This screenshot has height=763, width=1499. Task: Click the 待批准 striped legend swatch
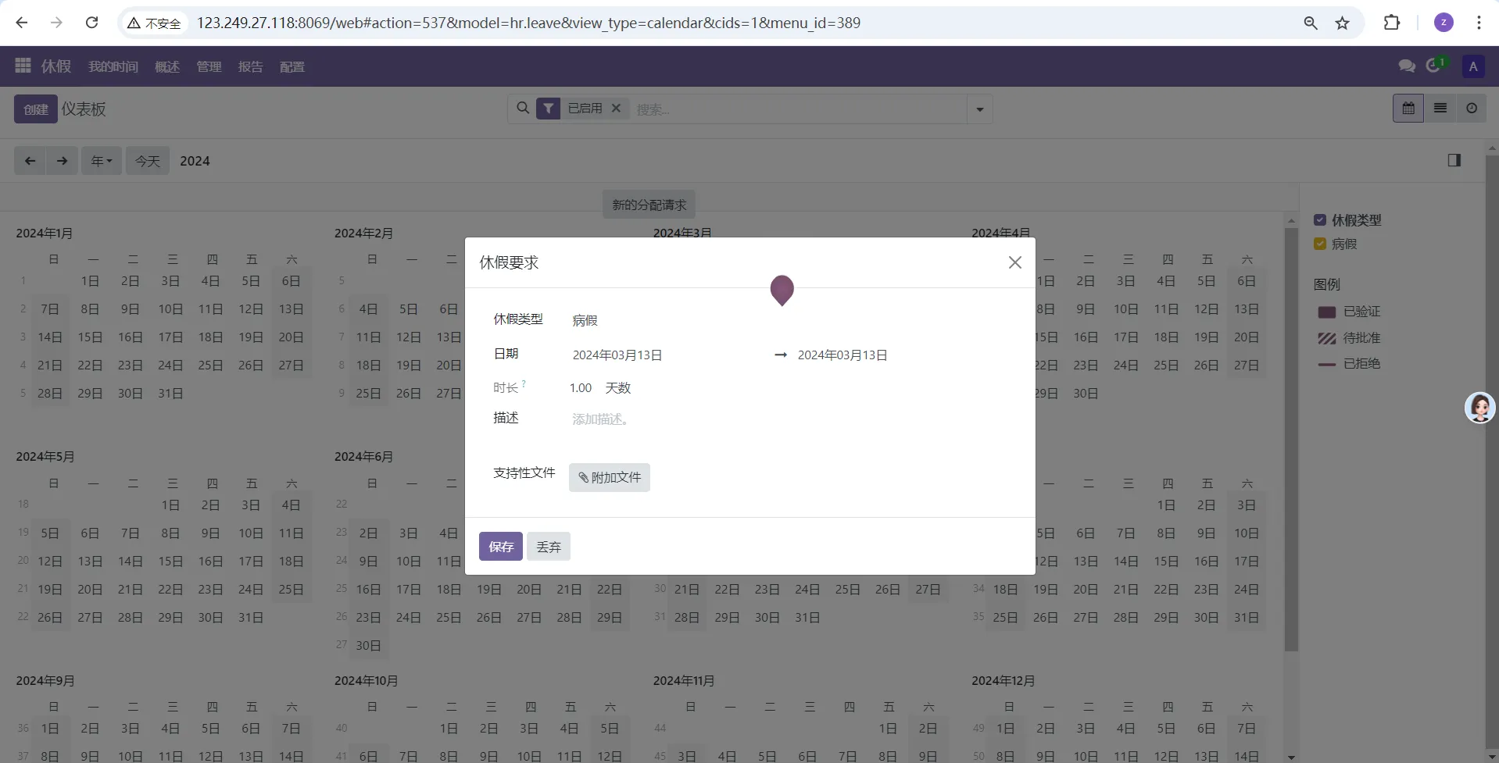coord(1327,338)
